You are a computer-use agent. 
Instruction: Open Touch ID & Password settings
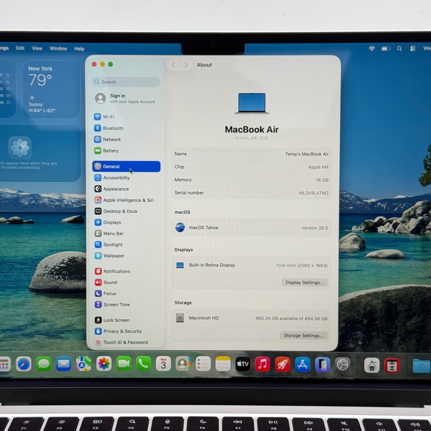tap(126, 342)
